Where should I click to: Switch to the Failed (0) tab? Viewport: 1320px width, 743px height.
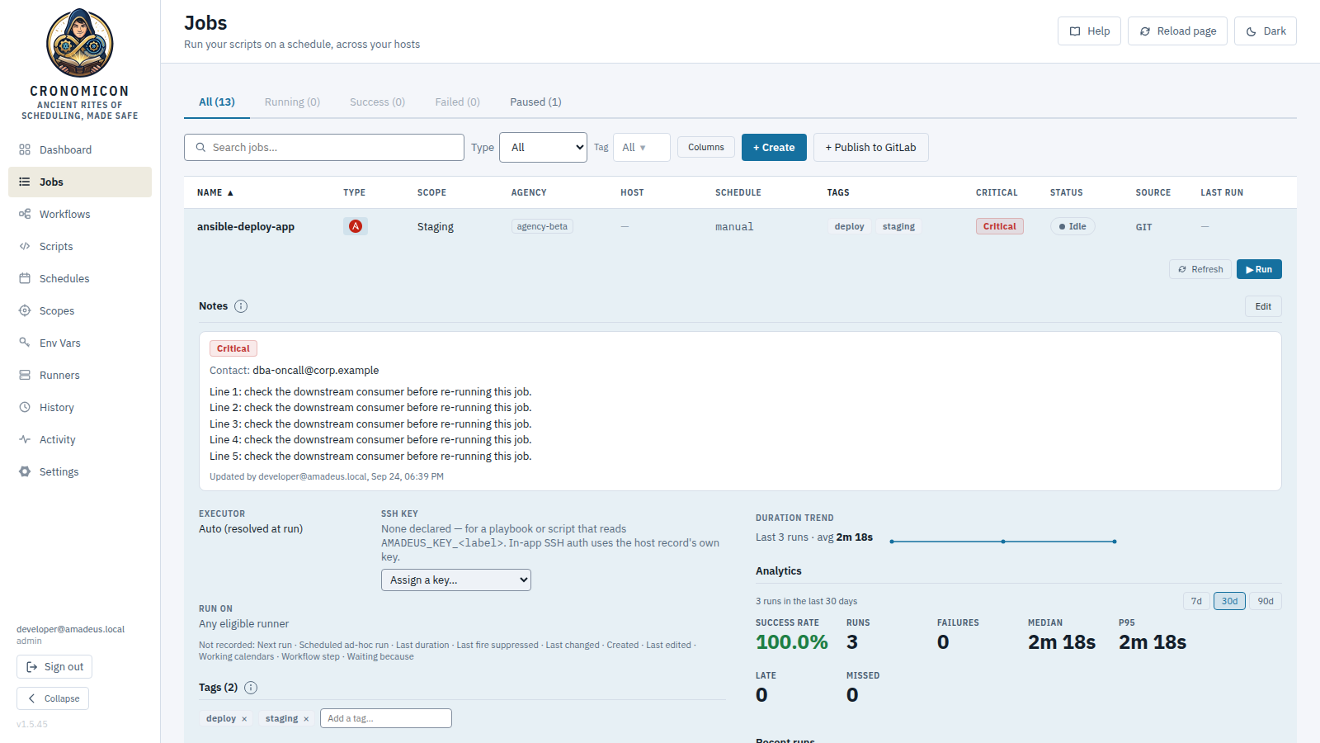457,102
